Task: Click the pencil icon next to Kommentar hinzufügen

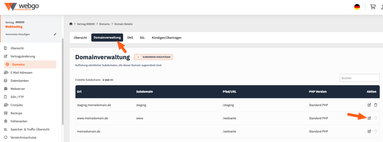Action: tap(55, 34)
